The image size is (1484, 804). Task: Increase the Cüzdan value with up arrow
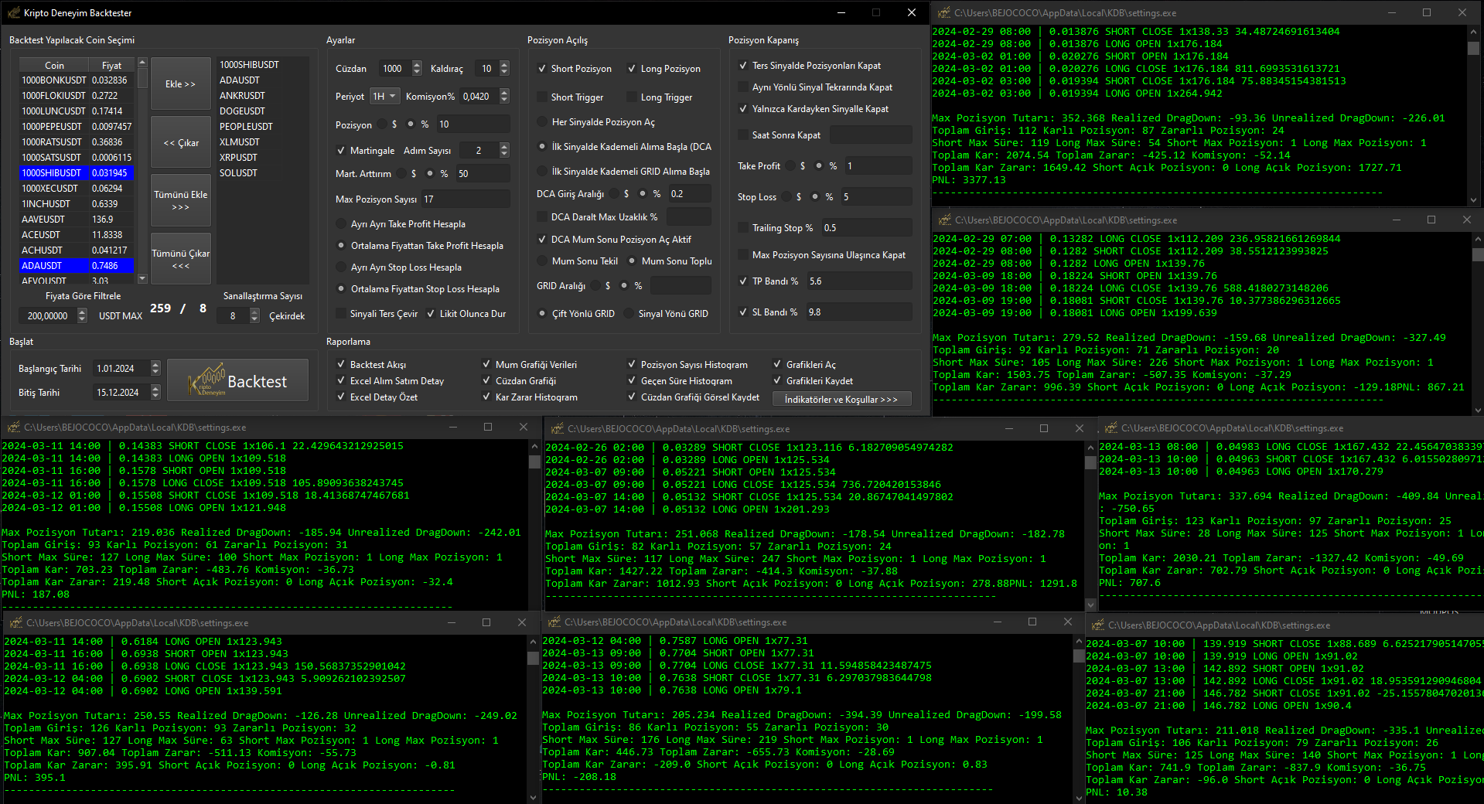tap(418, 65)
